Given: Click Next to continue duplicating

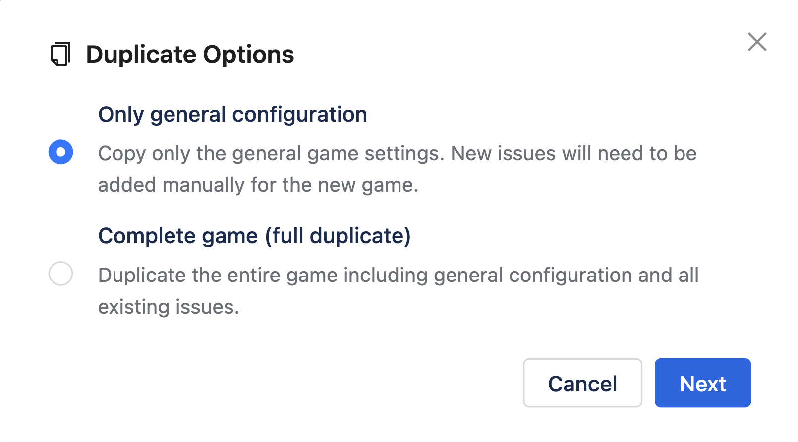Looking at the screenshot, I should click(x=702, y=383).
